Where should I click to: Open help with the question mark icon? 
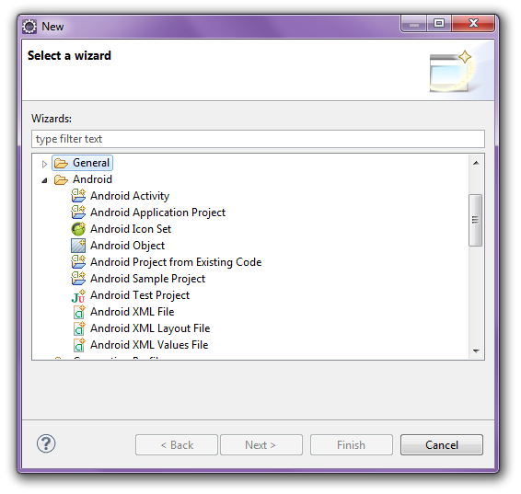pyautogui.click(x=46, y=443)
